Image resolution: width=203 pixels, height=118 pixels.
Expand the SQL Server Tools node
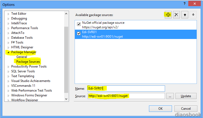pos(8,72)
